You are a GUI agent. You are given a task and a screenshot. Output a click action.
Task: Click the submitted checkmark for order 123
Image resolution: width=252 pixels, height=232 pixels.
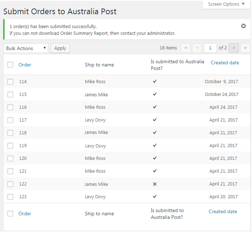click(x=155, y=196)
